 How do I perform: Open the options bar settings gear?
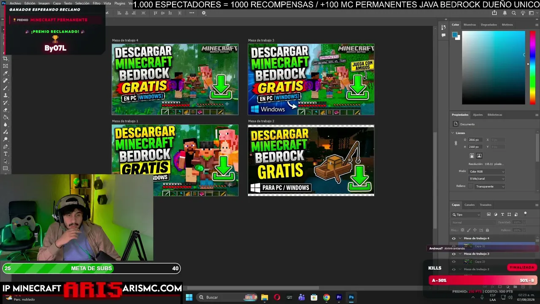204,13
